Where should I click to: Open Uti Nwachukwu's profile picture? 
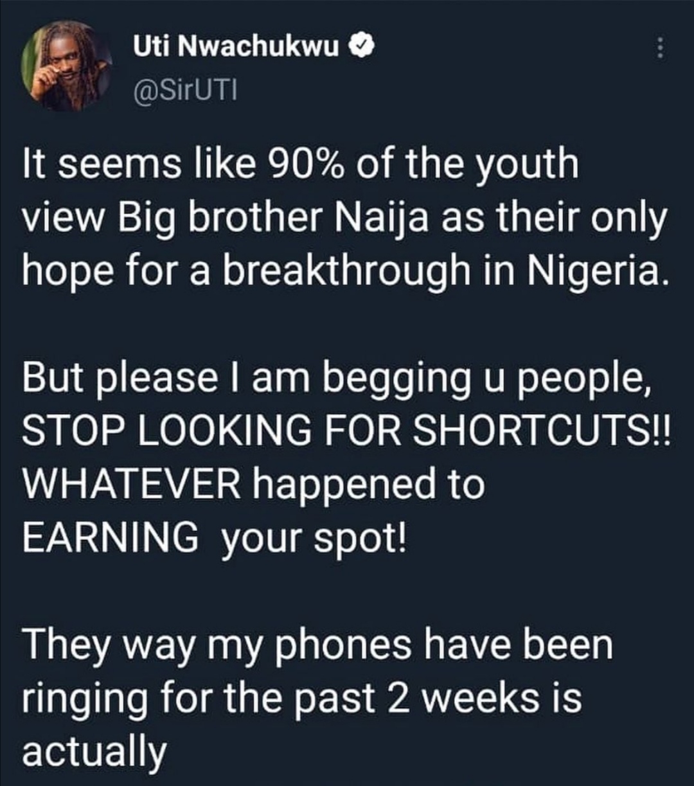click(66, 67)
